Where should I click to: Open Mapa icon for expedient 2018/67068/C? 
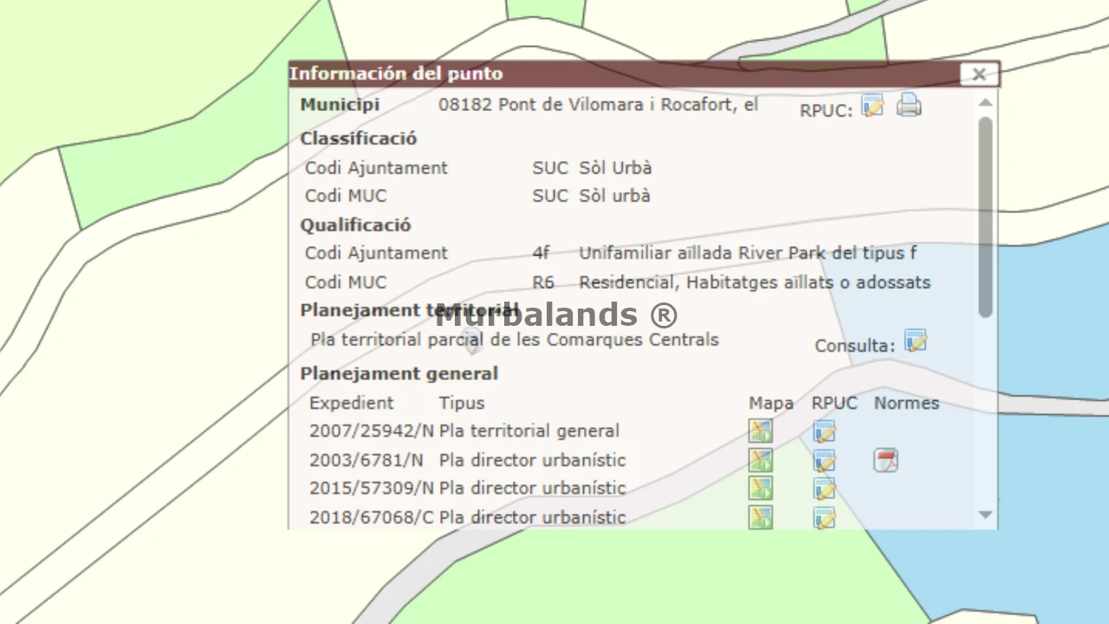(x=761, y=517)
